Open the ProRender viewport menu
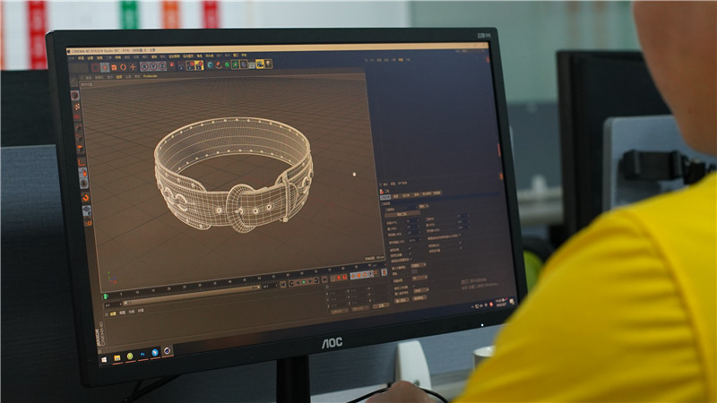The width and height of the screenshot is (717, 403). tap(150, 76)
